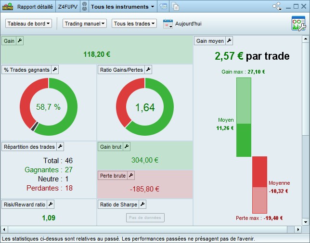Screen dimensions: 310x243
Task: Click the wrench next to Ratio Gains/Pertes
Action: click(148, 70)
